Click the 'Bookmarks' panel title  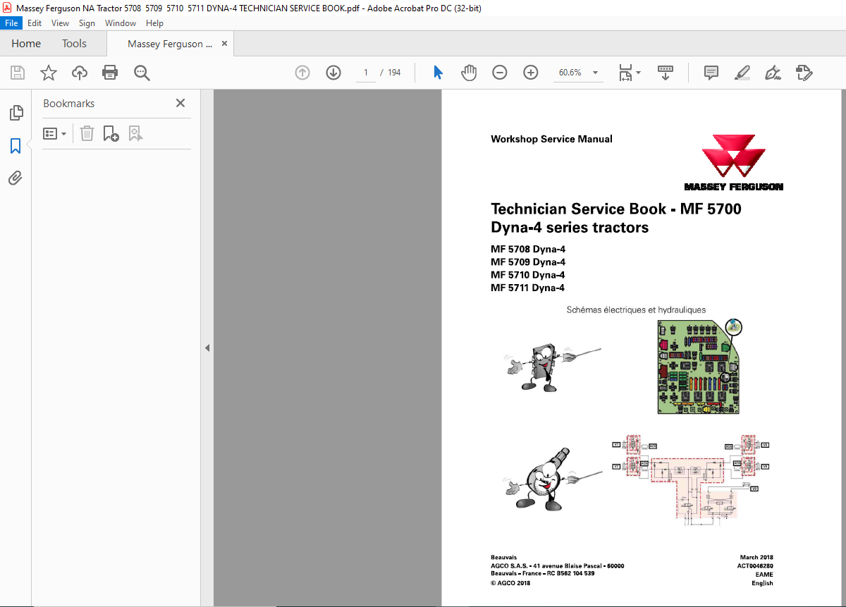click(x=68, y=103)
